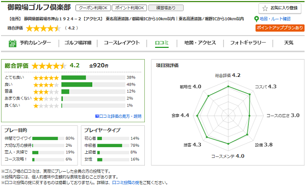Click the ポイント利用OK badge

[x=130, y=8]
